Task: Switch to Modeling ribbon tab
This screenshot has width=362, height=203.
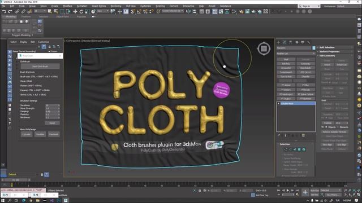Action: click(x=11, y=16)
